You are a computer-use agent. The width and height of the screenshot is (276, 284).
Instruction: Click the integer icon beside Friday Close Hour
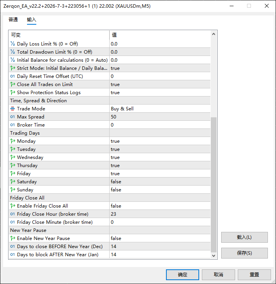click(12, 214)
